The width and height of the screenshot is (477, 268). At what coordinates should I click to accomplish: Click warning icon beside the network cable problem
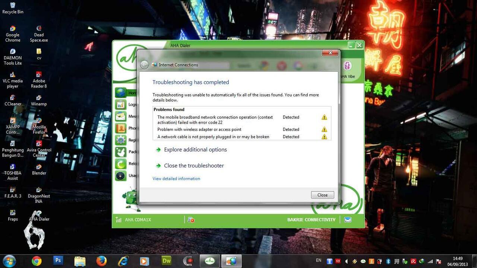[324, 137]
